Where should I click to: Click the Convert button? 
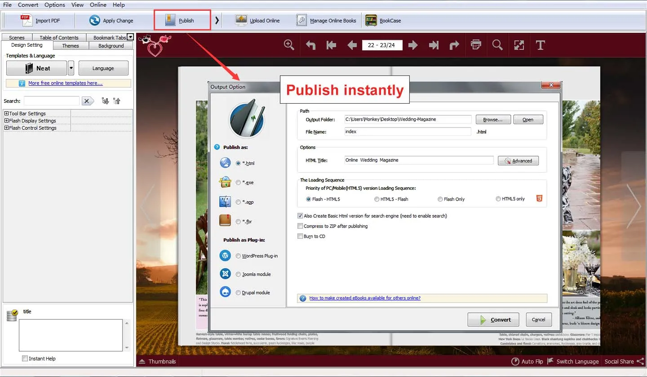493,320
